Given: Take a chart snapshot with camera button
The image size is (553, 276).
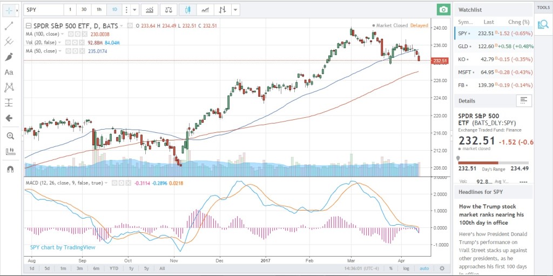Looking at the screenshot, I should pyautogui.click(x=443, y=10).
